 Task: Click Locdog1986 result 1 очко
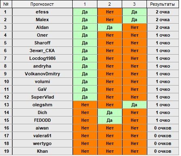tap(163, 58)
